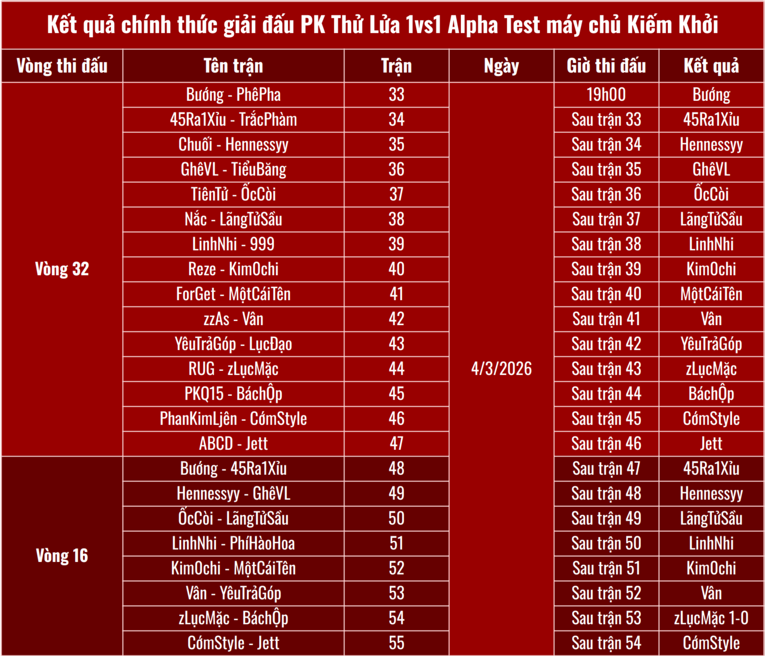Select match number 47 in Trận column
765x656 pixels.
[396, 444]
